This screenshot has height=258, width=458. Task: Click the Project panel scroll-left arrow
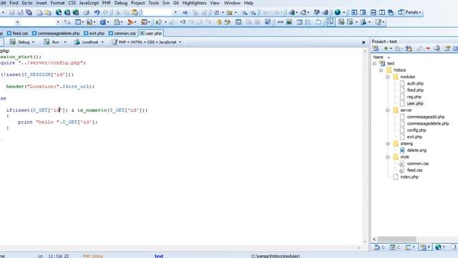point(374,239)
